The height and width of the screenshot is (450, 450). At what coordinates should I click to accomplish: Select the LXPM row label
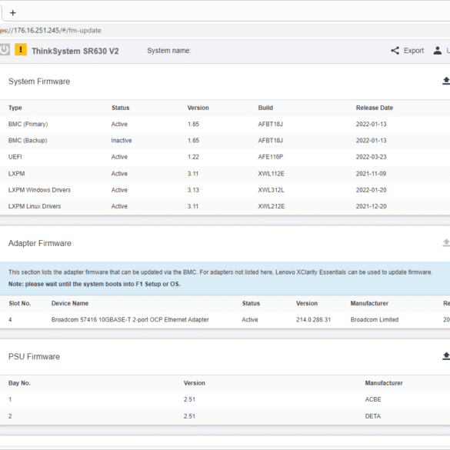pos(16,174)
